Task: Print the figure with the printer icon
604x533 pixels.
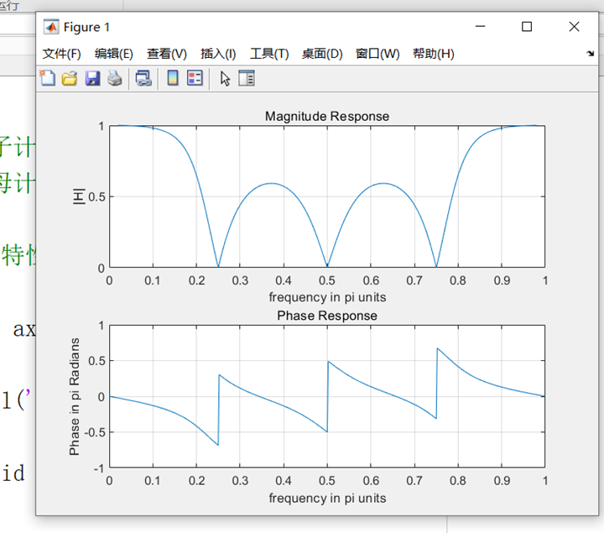Action: pyautogui.click(x=115, y=78)
